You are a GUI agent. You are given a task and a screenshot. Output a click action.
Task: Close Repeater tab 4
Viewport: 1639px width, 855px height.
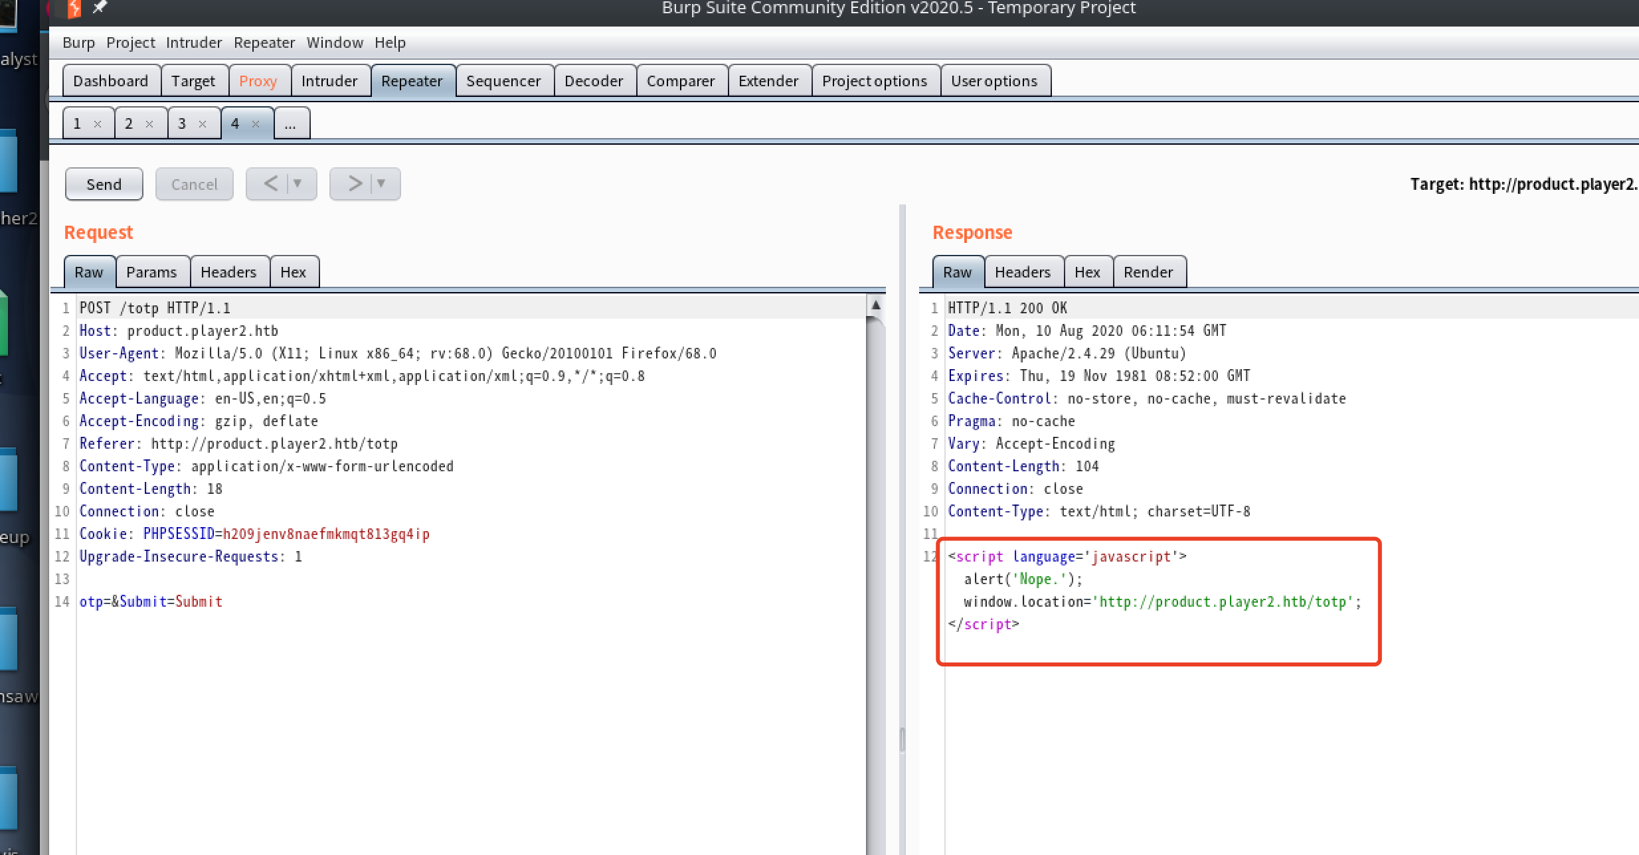256,124
